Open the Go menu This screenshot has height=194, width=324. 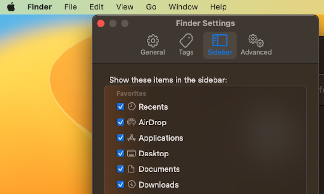coord(151,7)
